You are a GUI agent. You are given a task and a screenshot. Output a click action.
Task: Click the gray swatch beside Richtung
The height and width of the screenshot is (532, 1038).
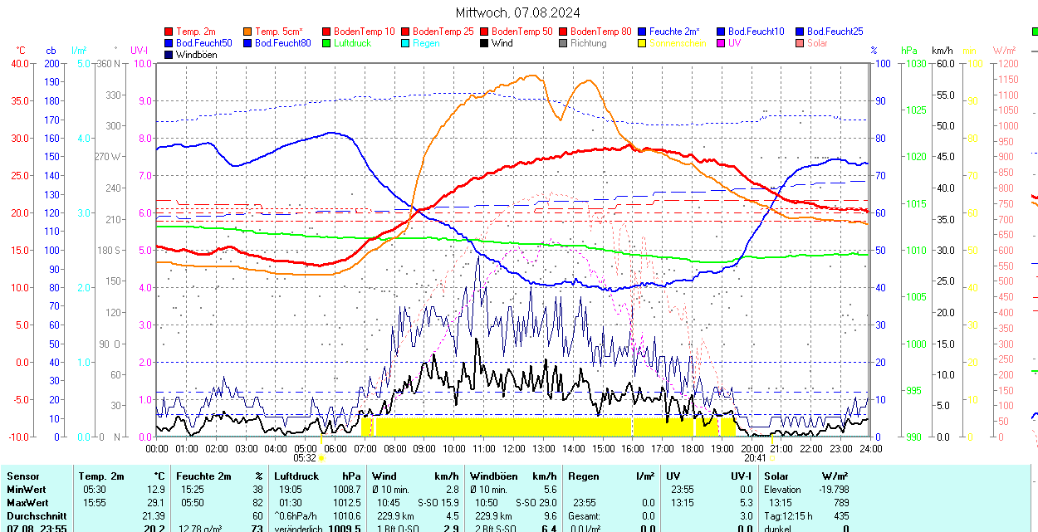tap(564, 43)
